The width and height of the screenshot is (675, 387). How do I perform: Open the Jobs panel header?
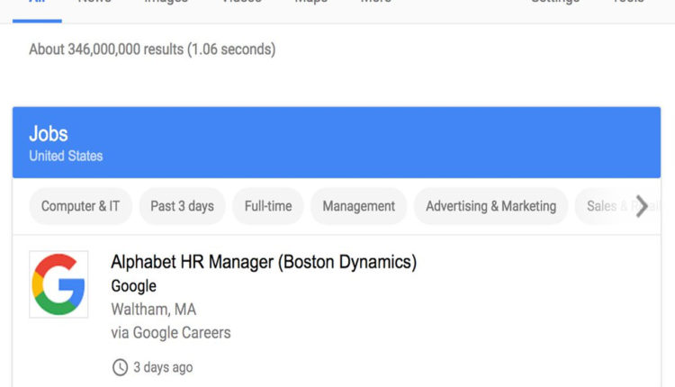[337, 142]
